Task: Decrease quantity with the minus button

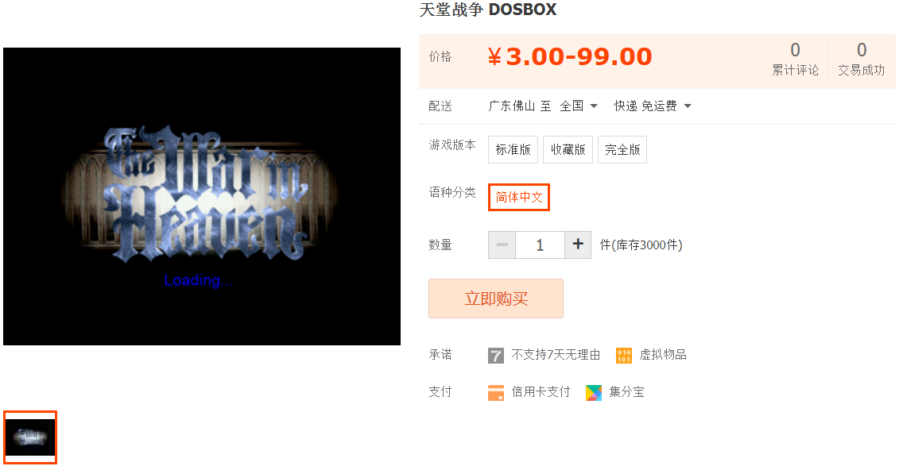Action: (x=502, y=245)
